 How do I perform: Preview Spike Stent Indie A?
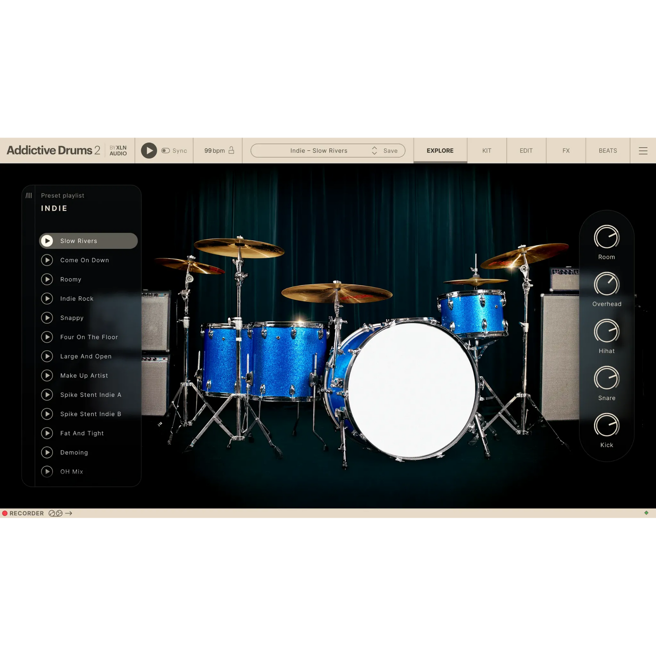47,394
